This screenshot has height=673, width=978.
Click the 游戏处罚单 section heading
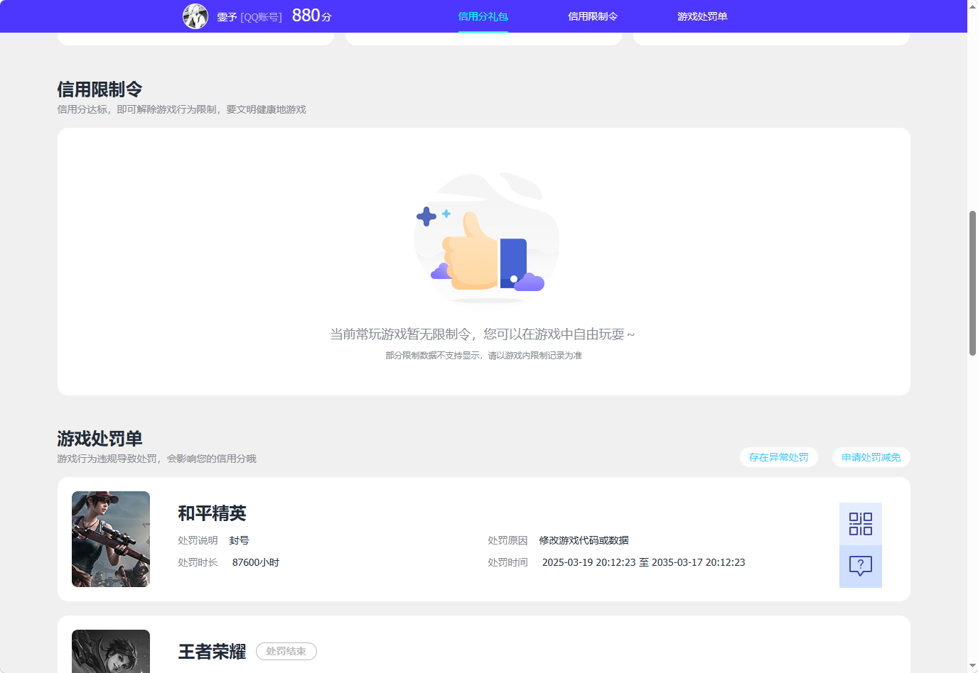[100, 439]
